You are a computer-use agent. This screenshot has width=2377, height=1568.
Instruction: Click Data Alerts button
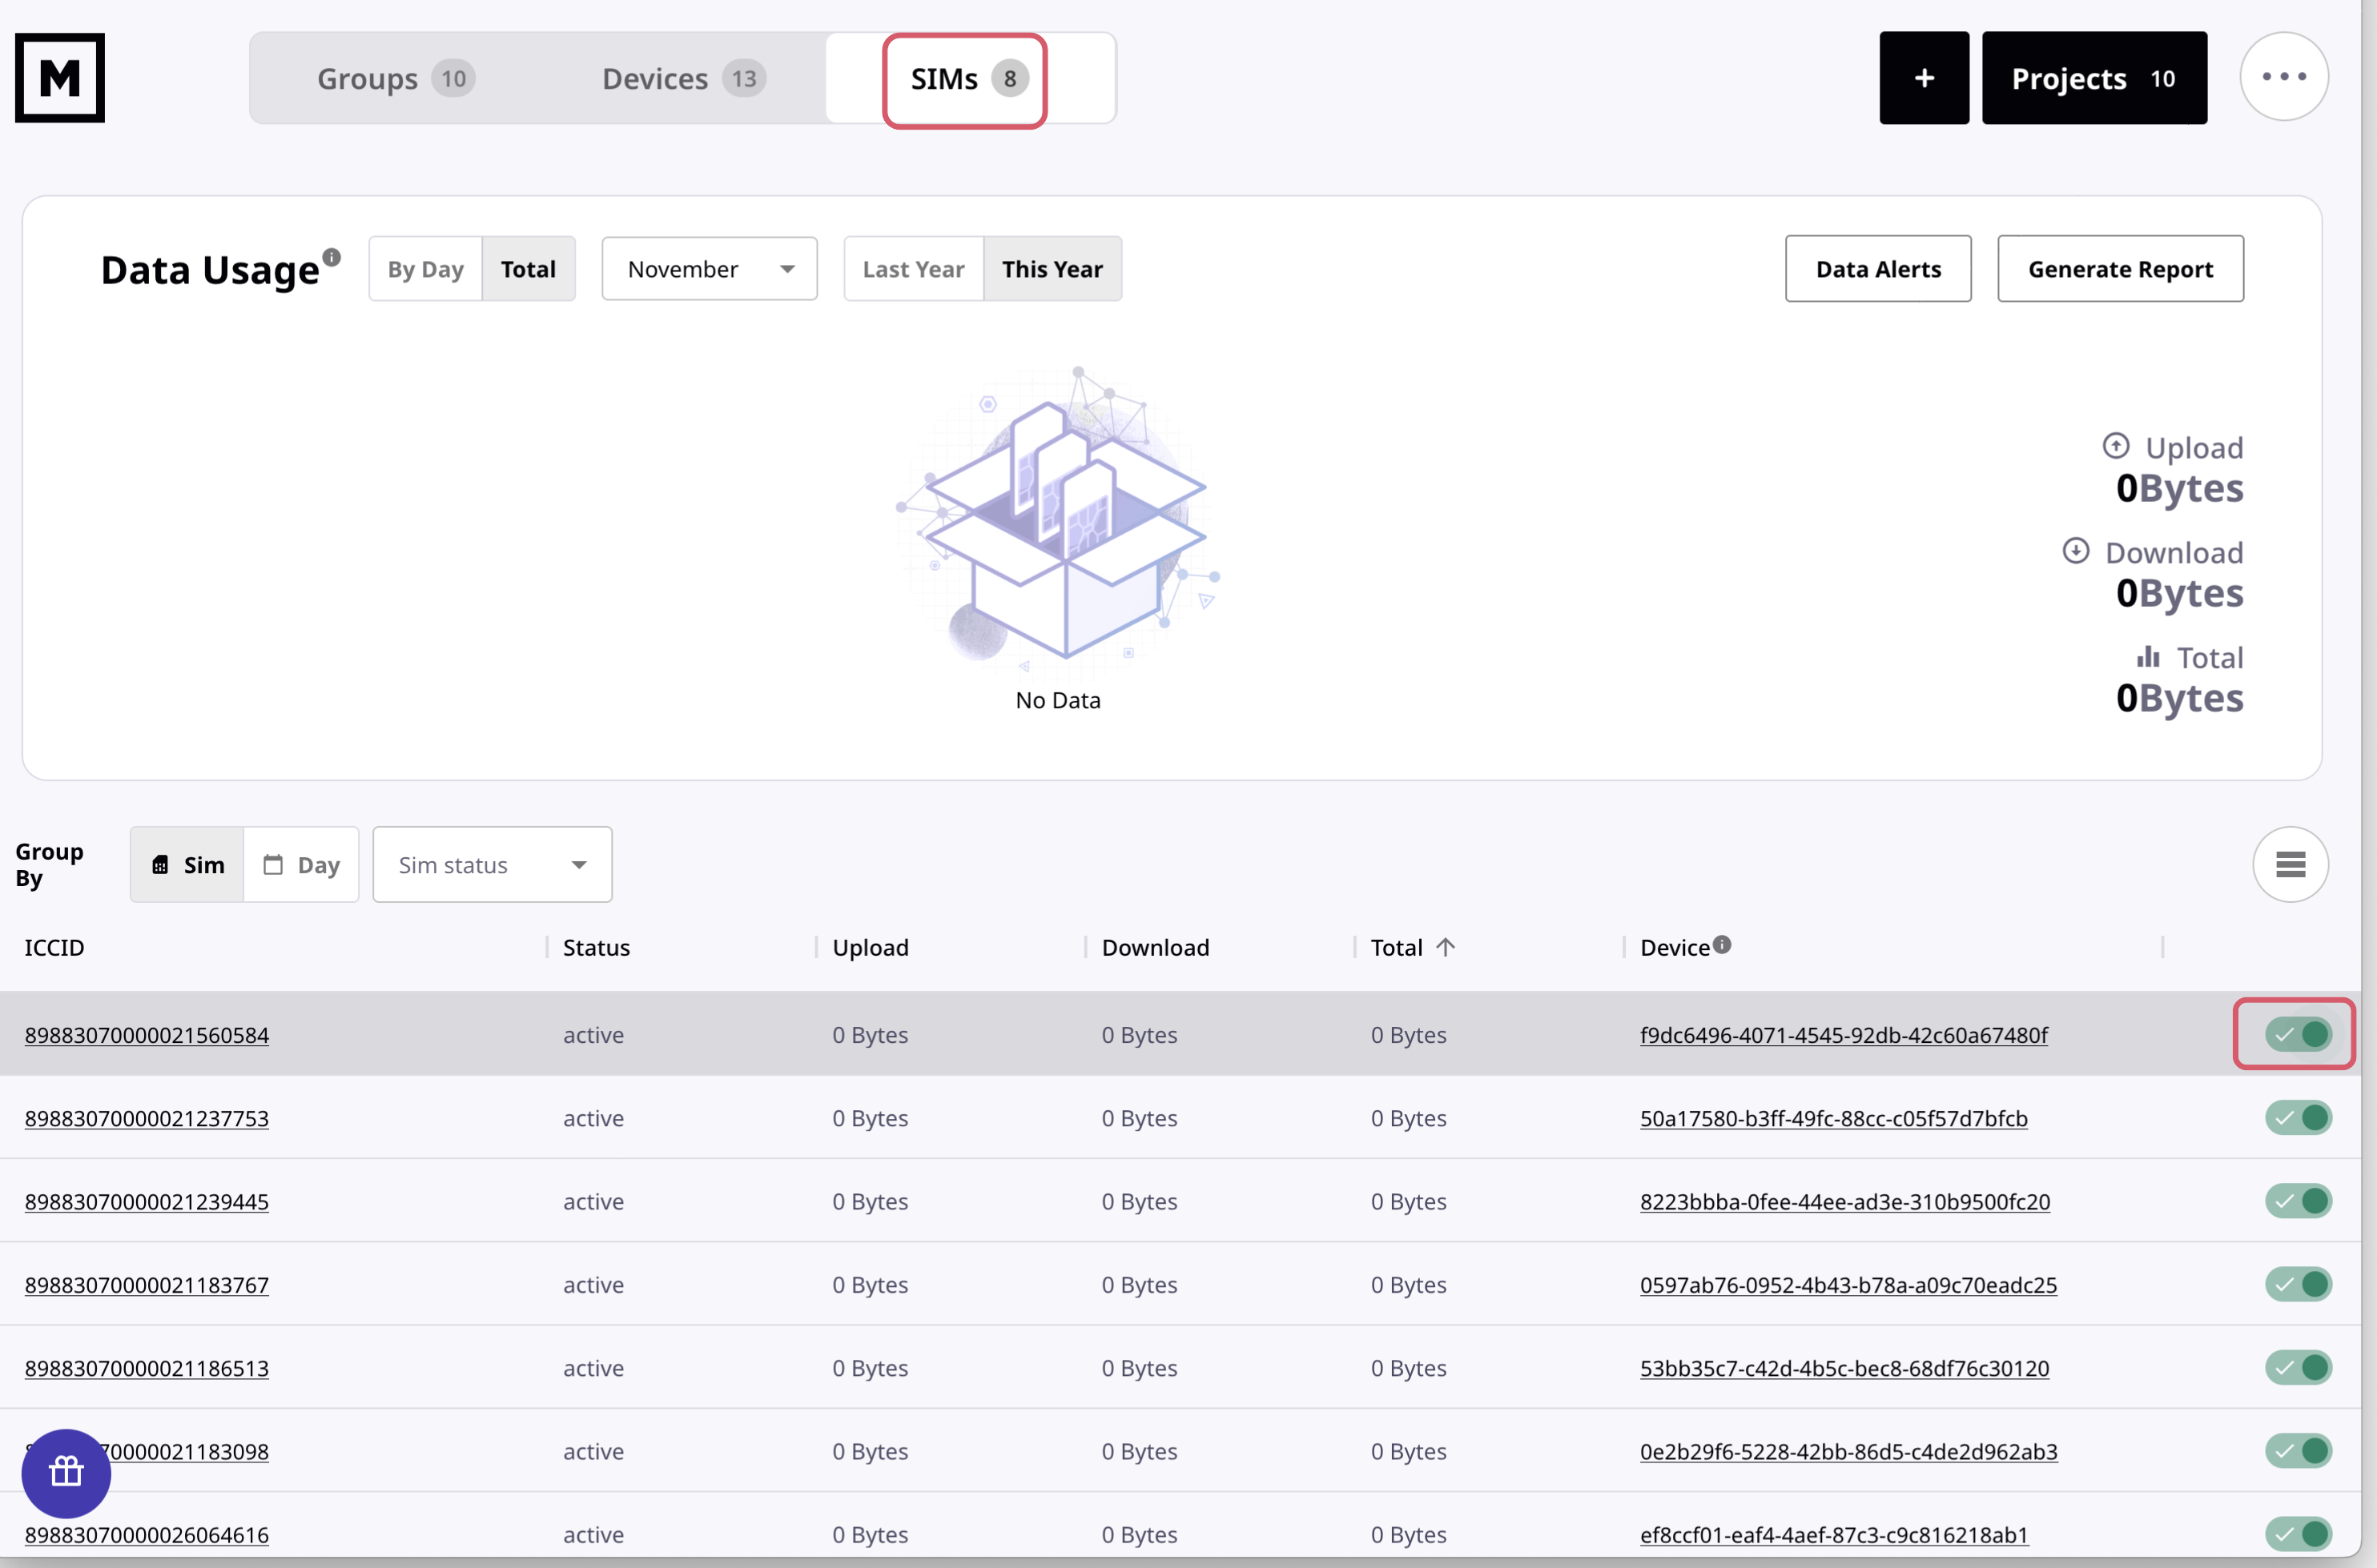(x=1878, y=269)
